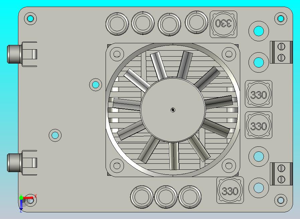The image size is (300, 219).
Task: Pick the tiny screw at fan hub center
Action: [x=173, y=110]
